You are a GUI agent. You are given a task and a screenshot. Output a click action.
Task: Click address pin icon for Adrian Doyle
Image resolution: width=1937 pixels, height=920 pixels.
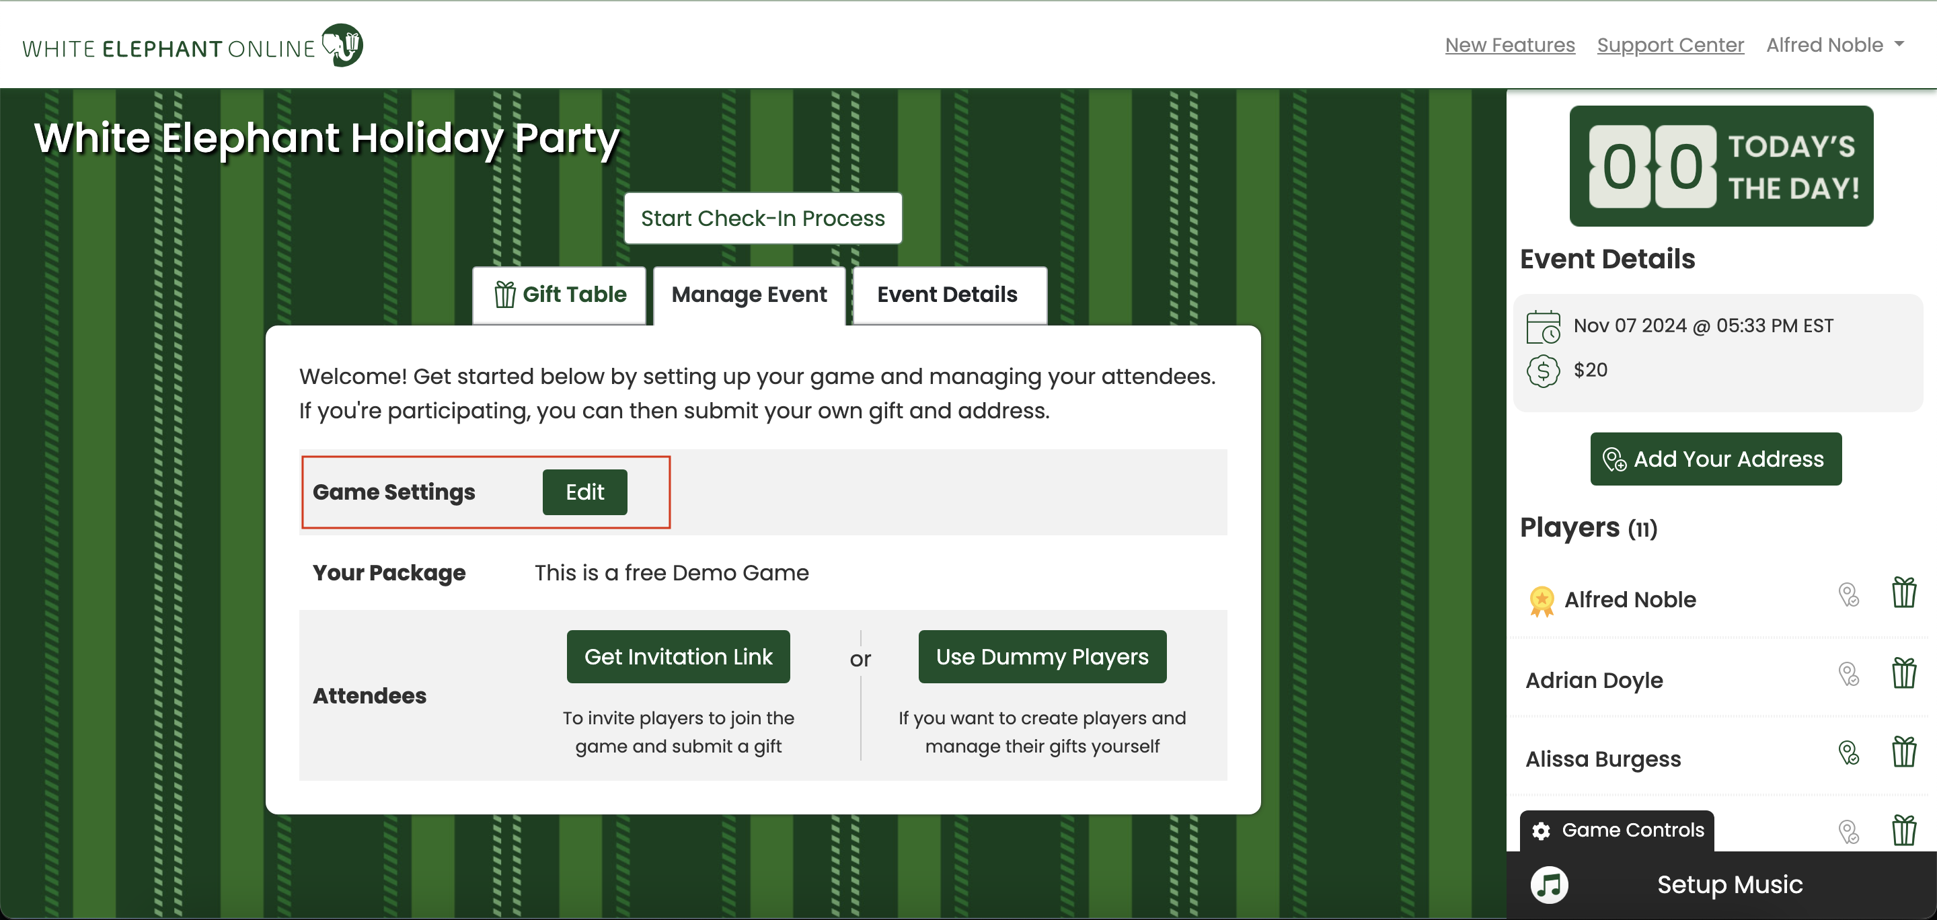tap(1848, 673)
